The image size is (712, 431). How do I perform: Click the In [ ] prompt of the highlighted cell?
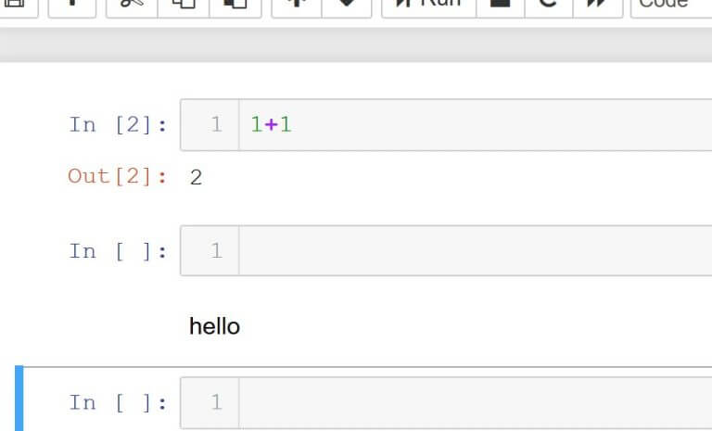click(118, 402)
